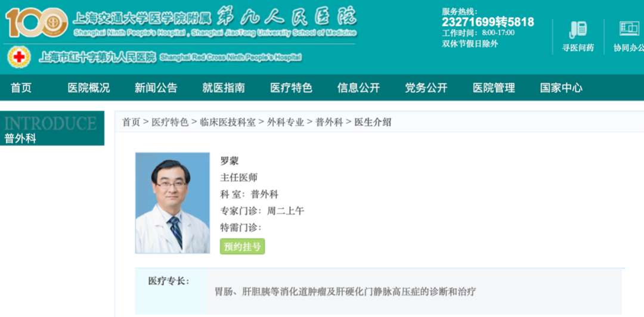Open the 国家中心 menu
644x317 pixels.
(x=561, y=88)
